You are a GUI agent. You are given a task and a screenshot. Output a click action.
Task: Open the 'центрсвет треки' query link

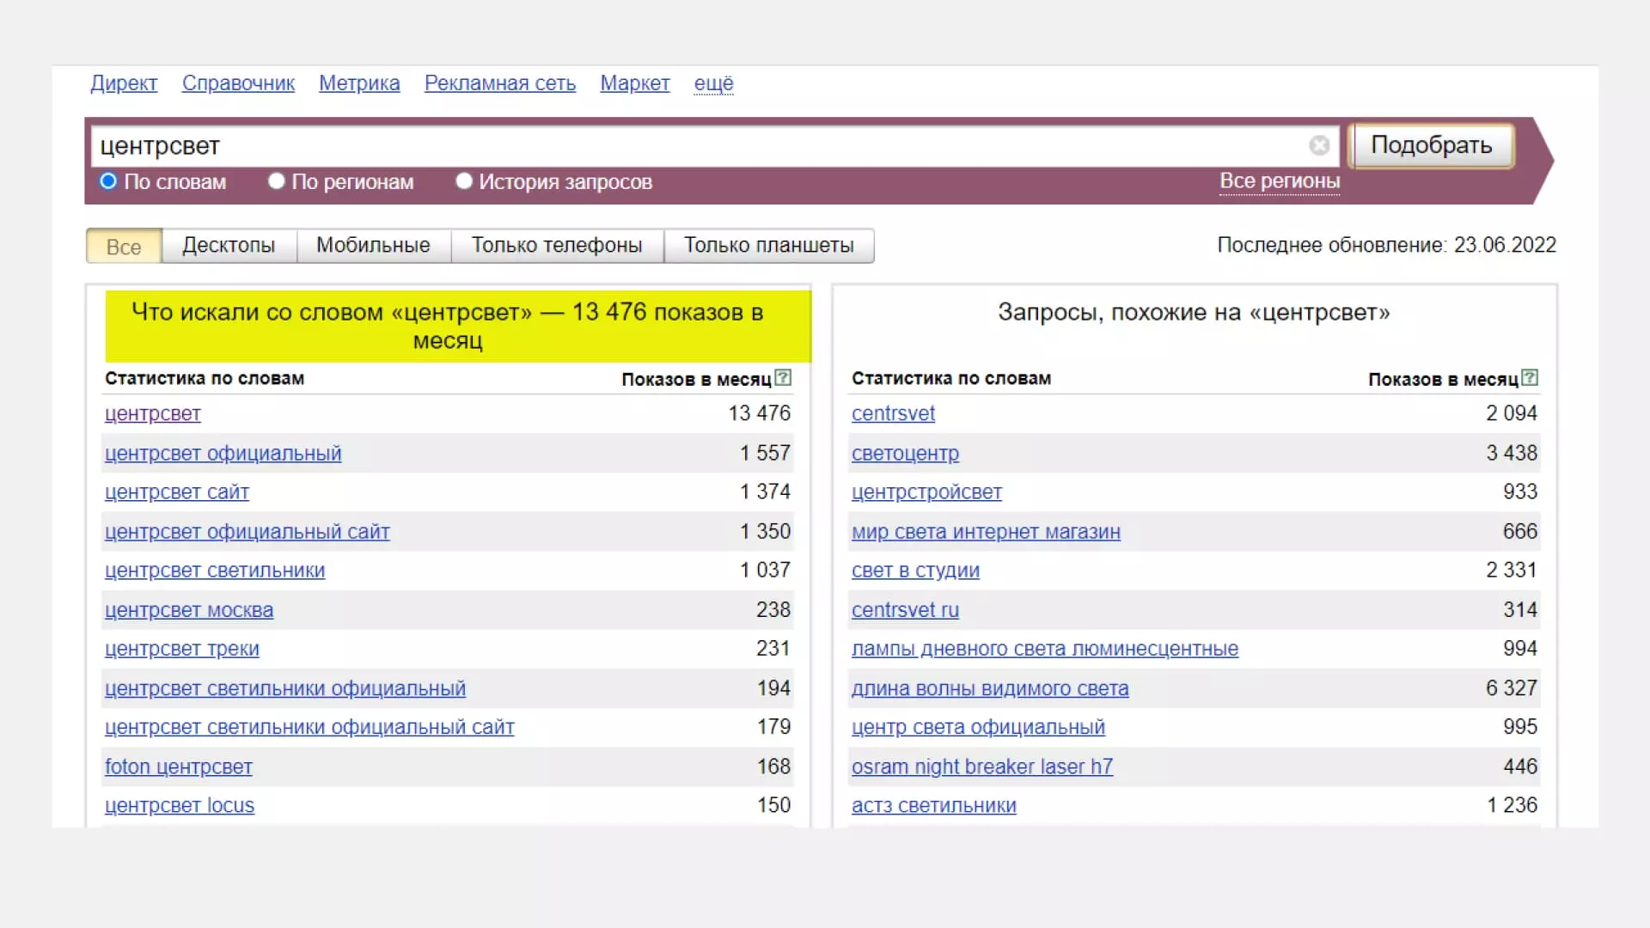(x=182, y=649)
